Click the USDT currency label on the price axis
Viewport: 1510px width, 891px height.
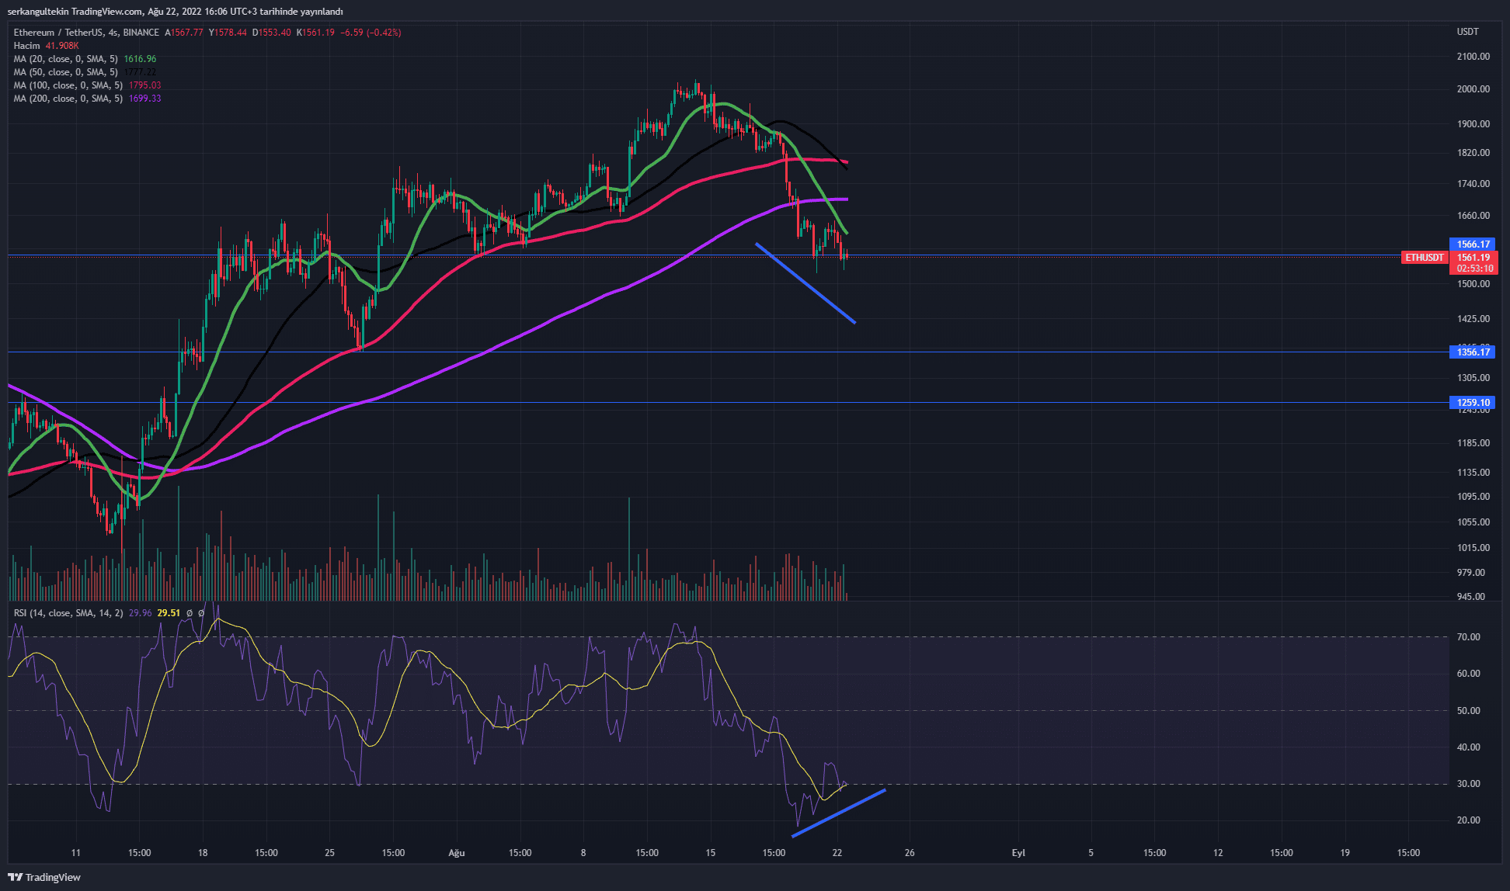1467,32
